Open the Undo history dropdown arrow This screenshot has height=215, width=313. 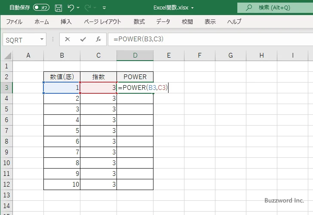(78, 8)
